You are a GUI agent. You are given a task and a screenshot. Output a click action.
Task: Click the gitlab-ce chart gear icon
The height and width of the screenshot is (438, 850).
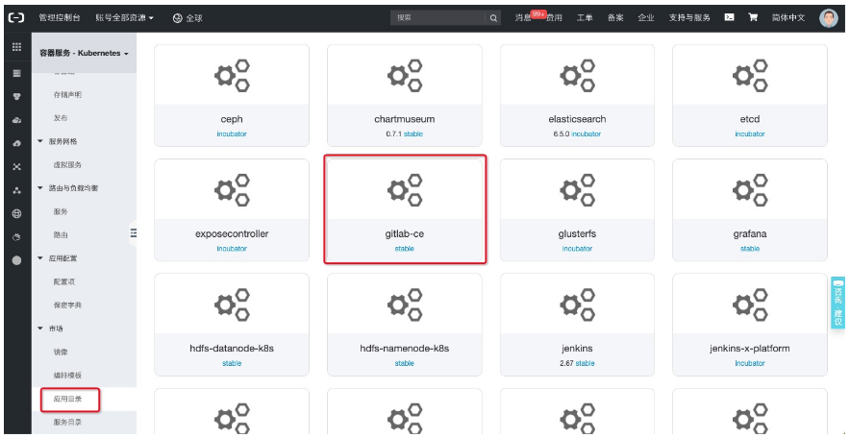(405, 190)
